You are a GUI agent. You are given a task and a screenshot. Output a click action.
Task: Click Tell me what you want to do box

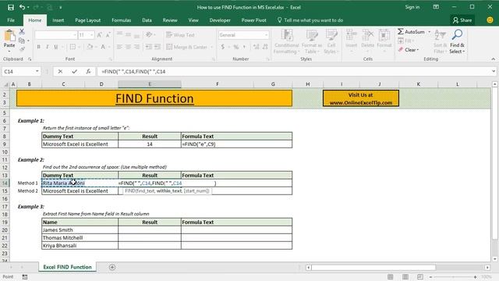(x=310, y=20)
